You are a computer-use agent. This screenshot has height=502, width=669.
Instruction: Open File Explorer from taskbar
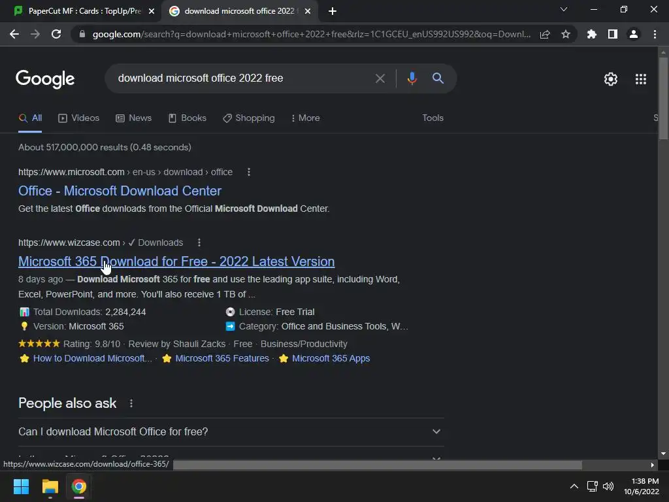pyautogui.click(x=50, y=486)
